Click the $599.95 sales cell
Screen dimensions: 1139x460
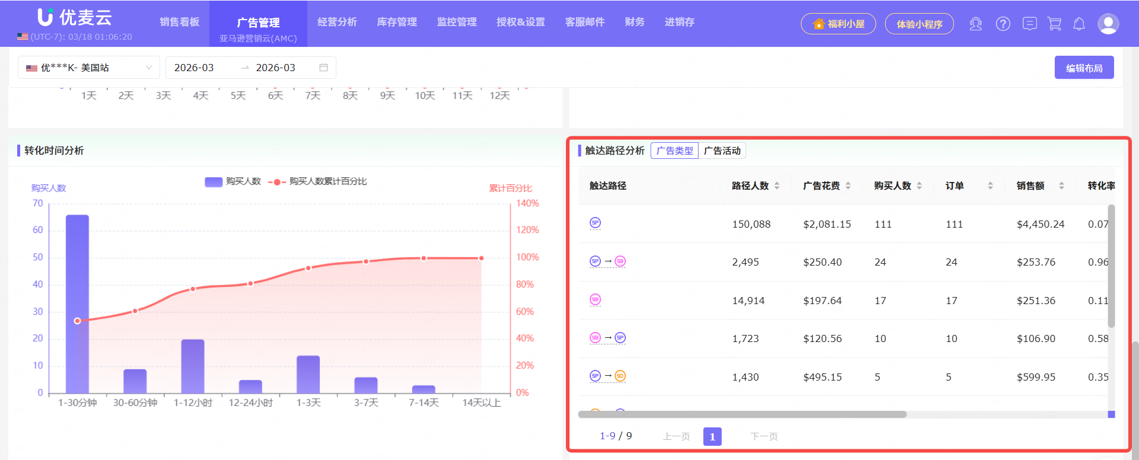1036,377
